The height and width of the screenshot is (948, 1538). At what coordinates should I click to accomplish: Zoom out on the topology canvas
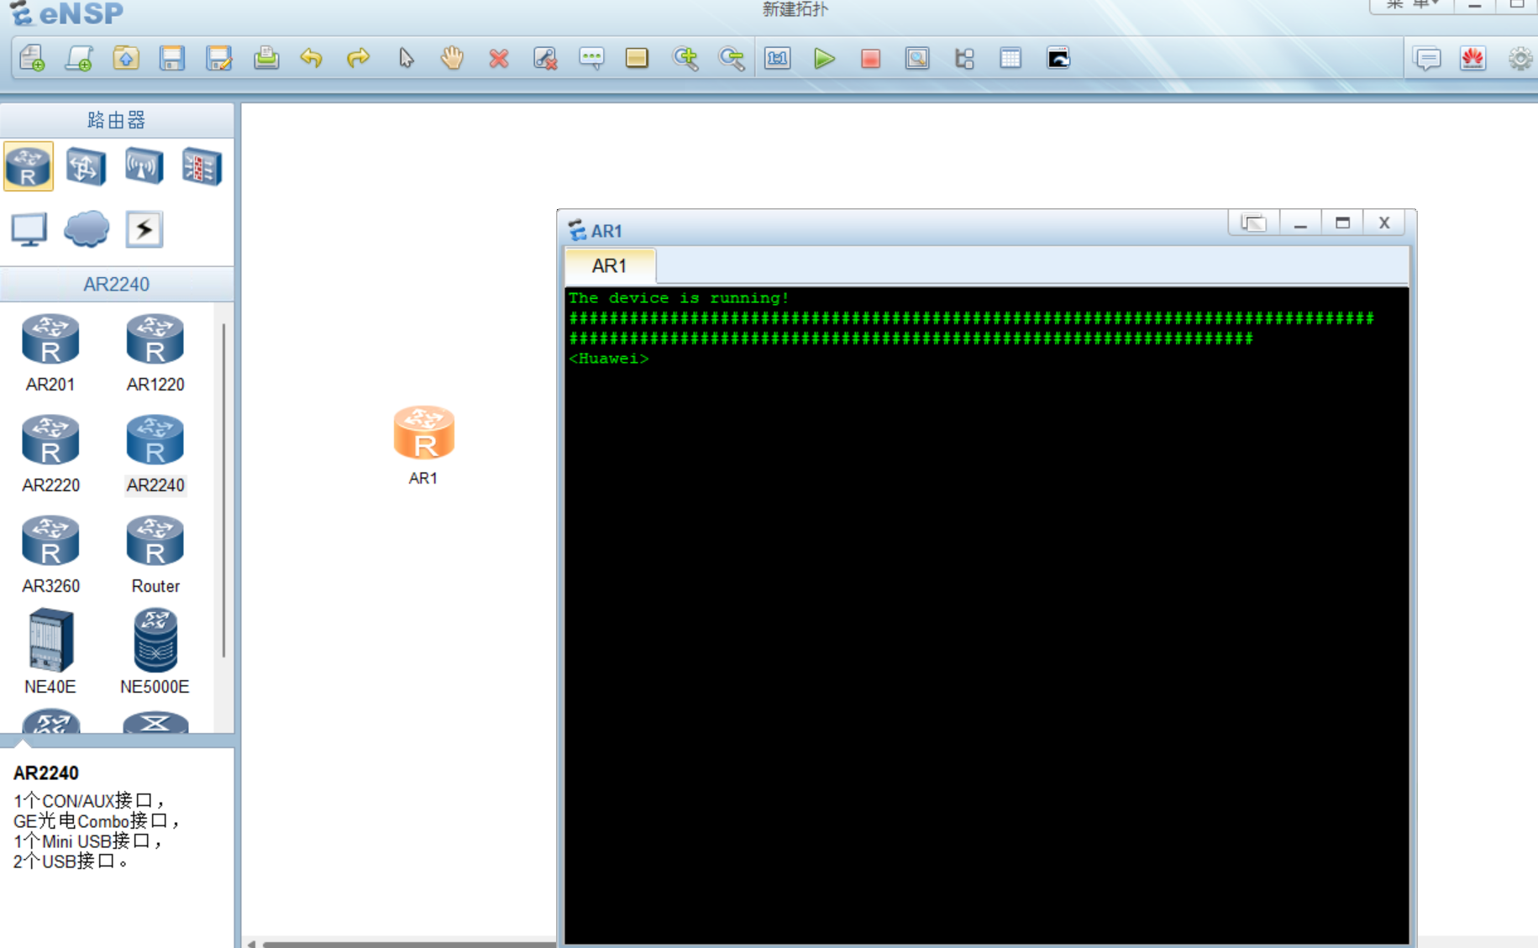click(x=732, y=59)
